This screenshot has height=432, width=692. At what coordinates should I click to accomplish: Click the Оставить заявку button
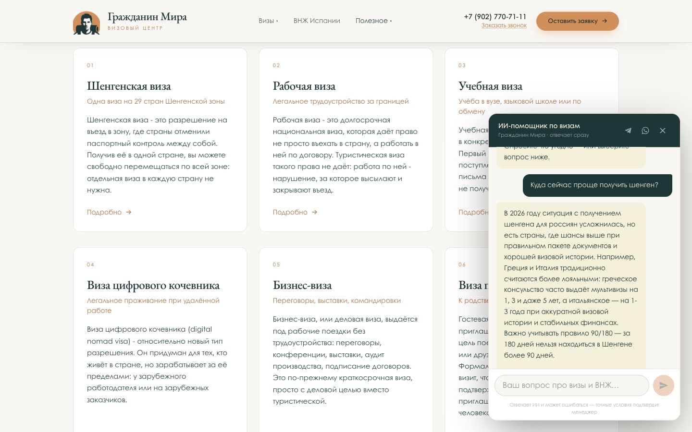click(x=578, y=21)
